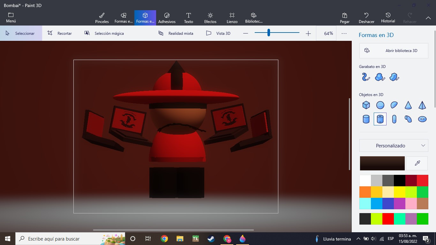Toggle Realidad mixta mode
436x245 pixels.
(176, 33)
